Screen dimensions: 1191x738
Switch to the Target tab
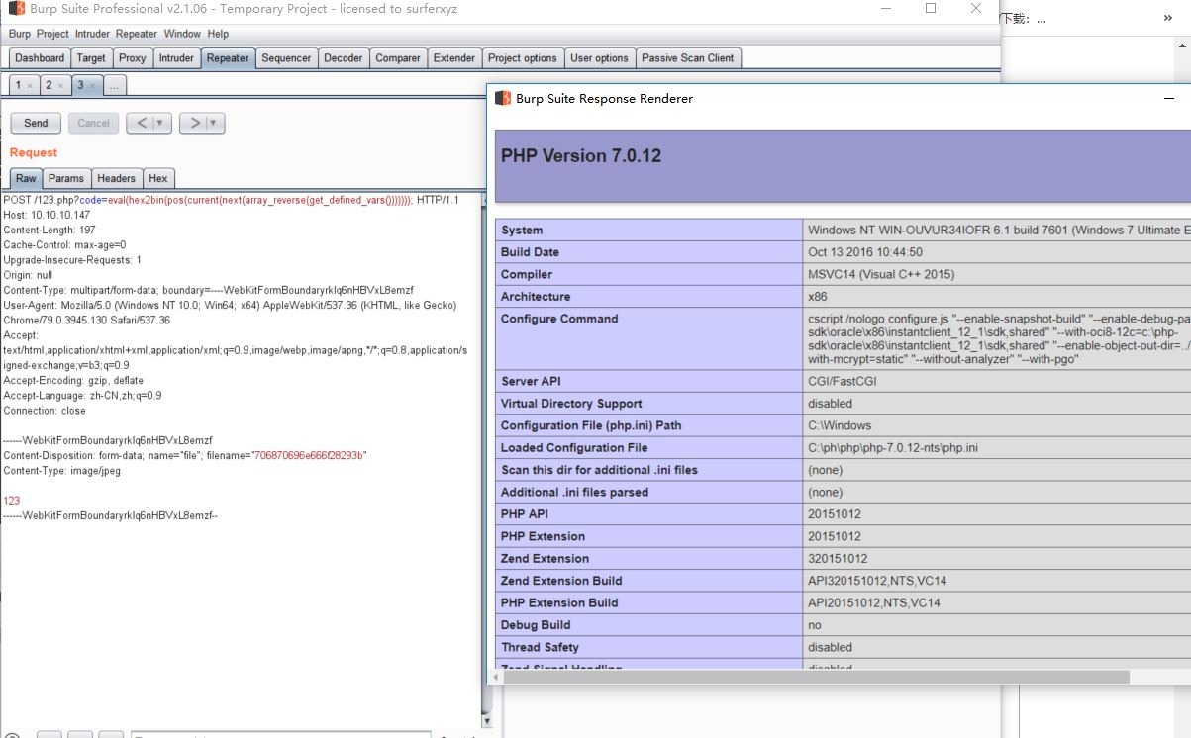[91, 58]
